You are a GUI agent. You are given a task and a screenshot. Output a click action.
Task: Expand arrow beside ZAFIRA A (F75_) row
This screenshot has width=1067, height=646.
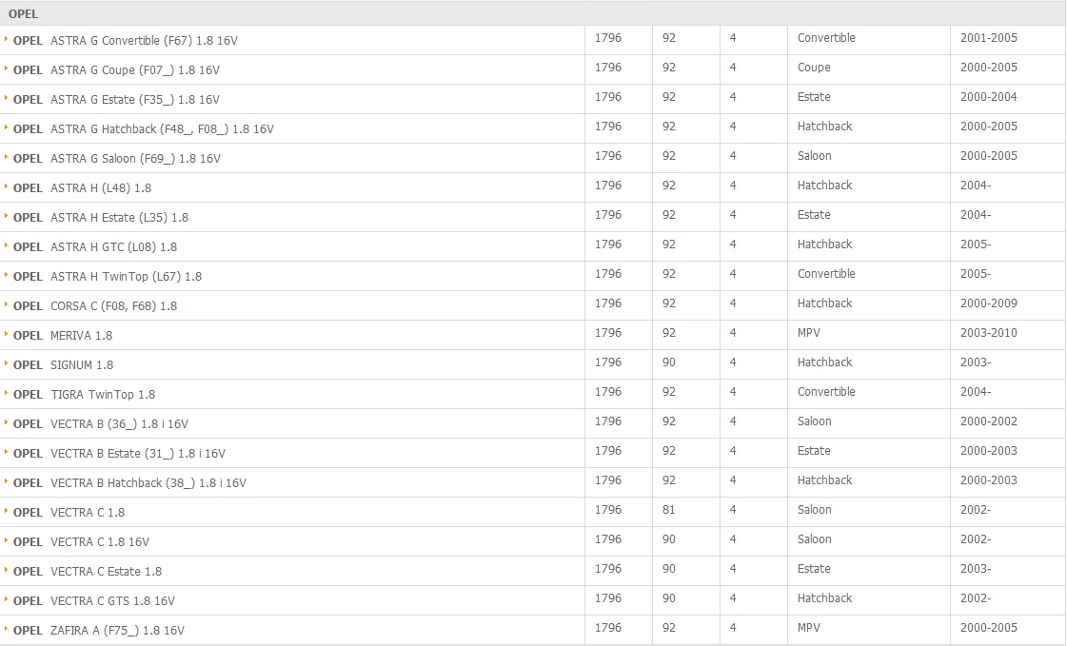pyautogui.click(x=6, y=628)
